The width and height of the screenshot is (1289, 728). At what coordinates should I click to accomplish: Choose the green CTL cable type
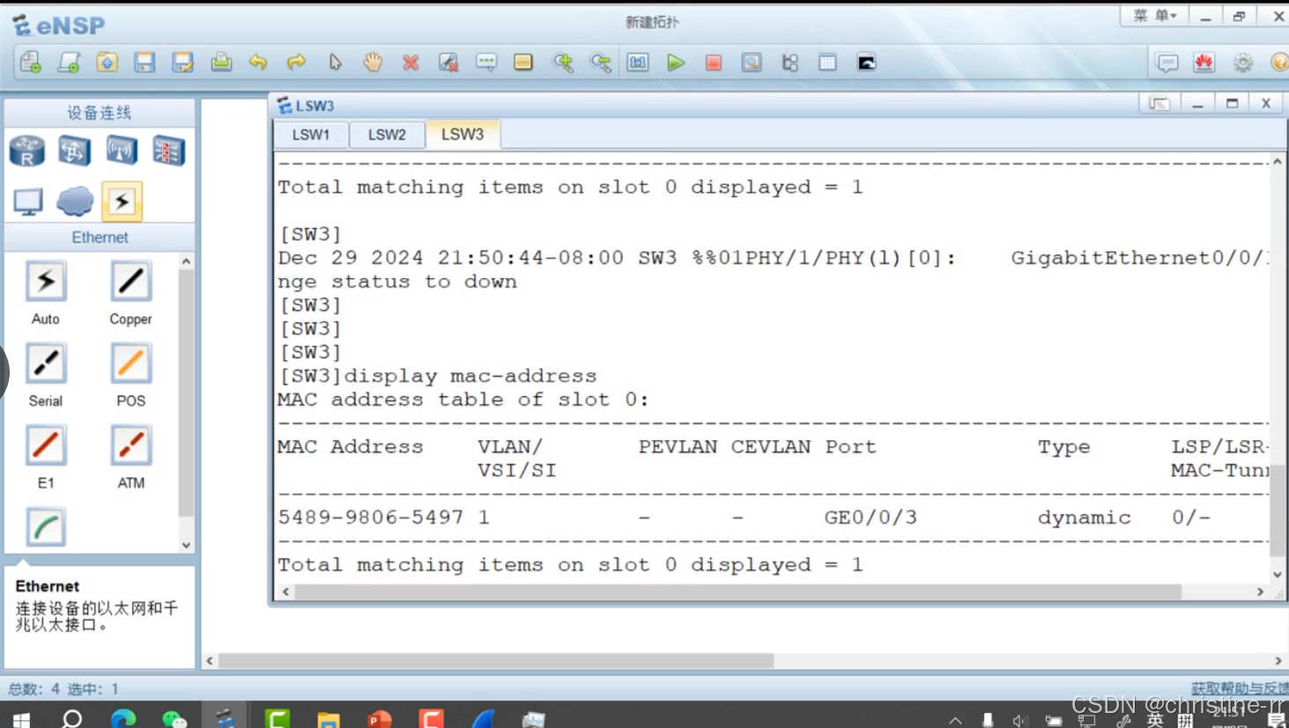point(46,527)
